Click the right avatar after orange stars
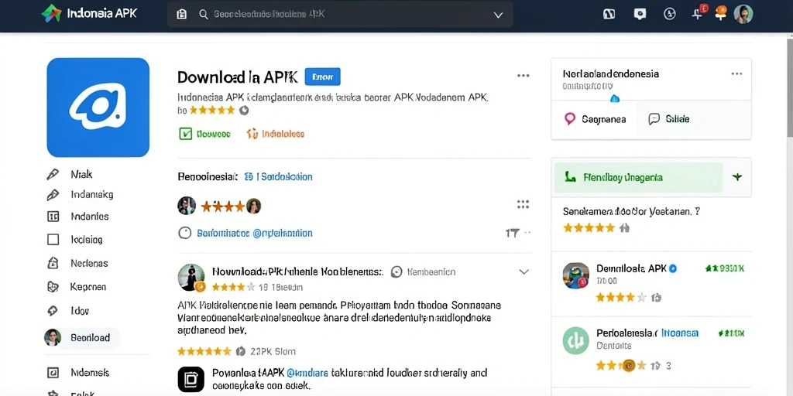 tap(253, 206)
